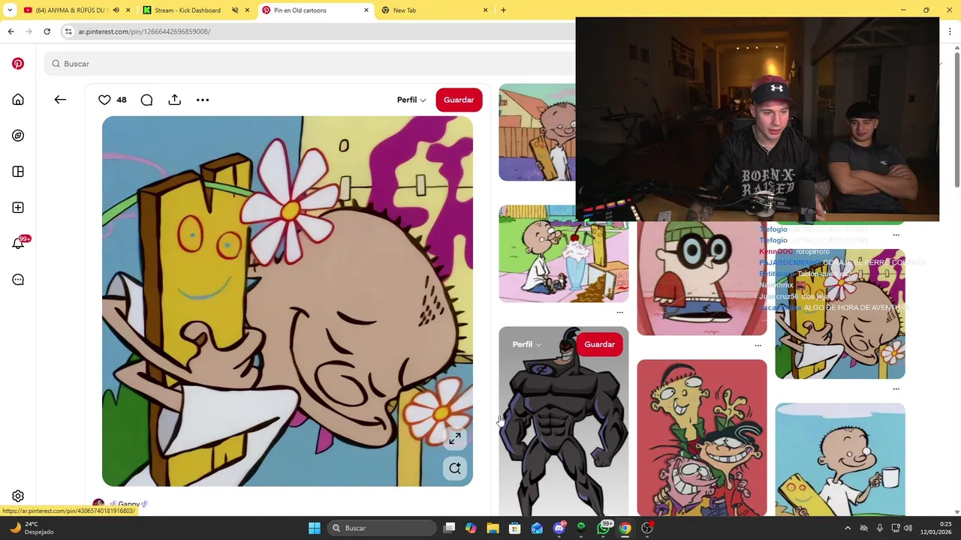Open a new Chrome tab with plus
This screenshot has width=961, height=540.
[503, 10]
